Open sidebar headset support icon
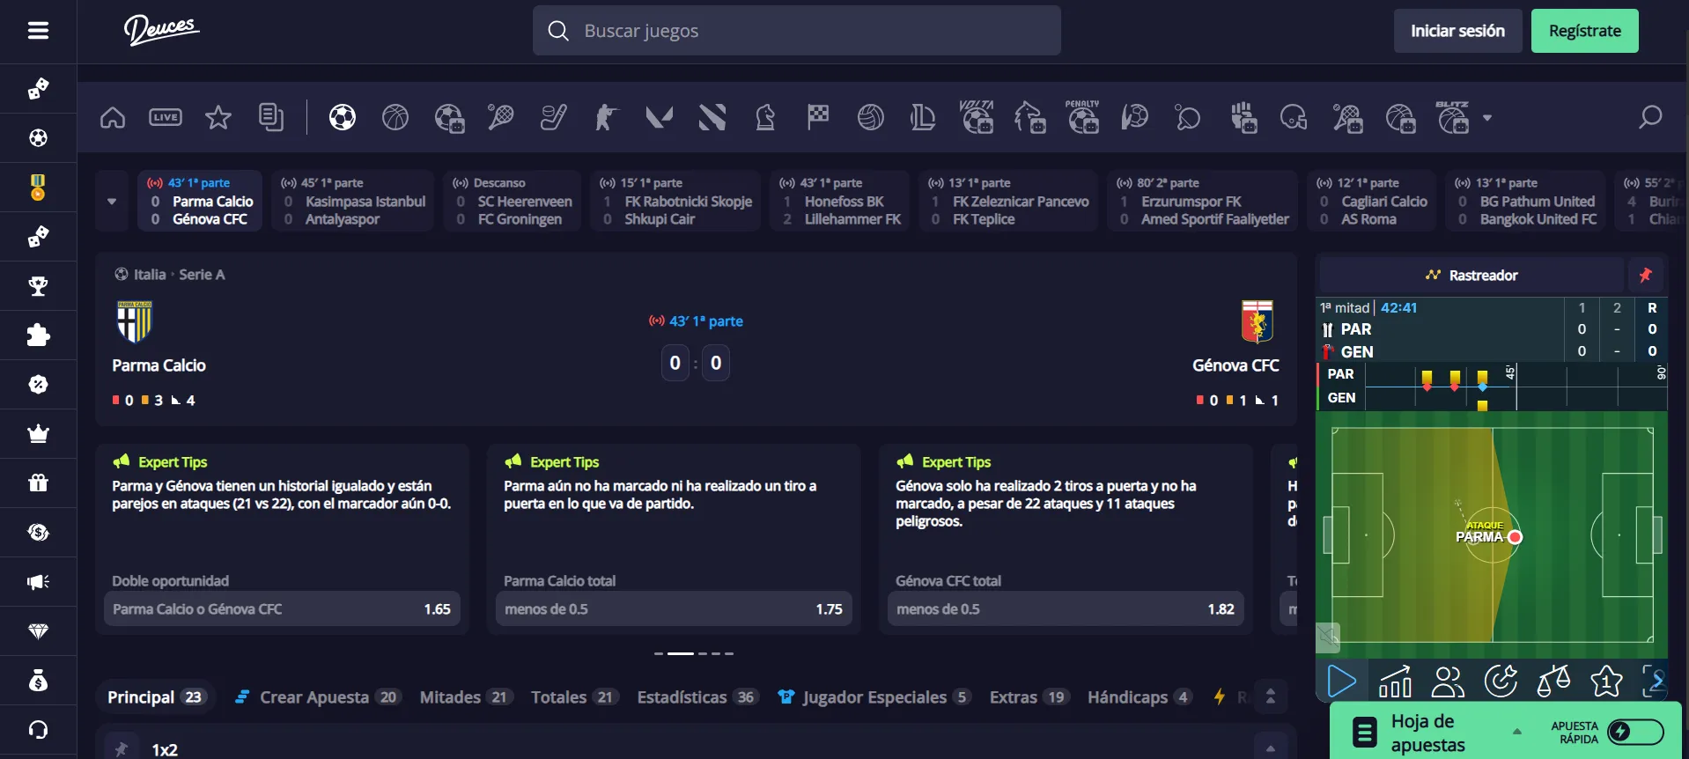The image size is (1689, 759). coord(38,729)
